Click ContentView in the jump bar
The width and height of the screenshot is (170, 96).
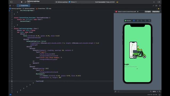pyautogui.click(x=41, y=9)
